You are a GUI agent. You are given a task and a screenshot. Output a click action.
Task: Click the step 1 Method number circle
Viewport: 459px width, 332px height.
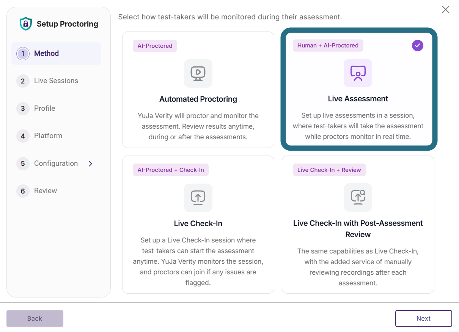pos(23,53)
